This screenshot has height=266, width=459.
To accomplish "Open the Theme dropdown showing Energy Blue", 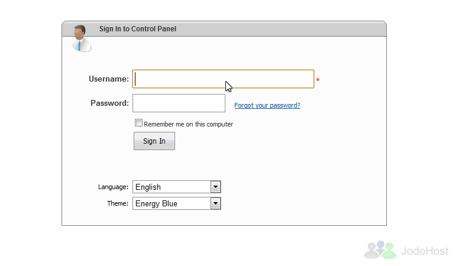I will [x=176, y=203].
